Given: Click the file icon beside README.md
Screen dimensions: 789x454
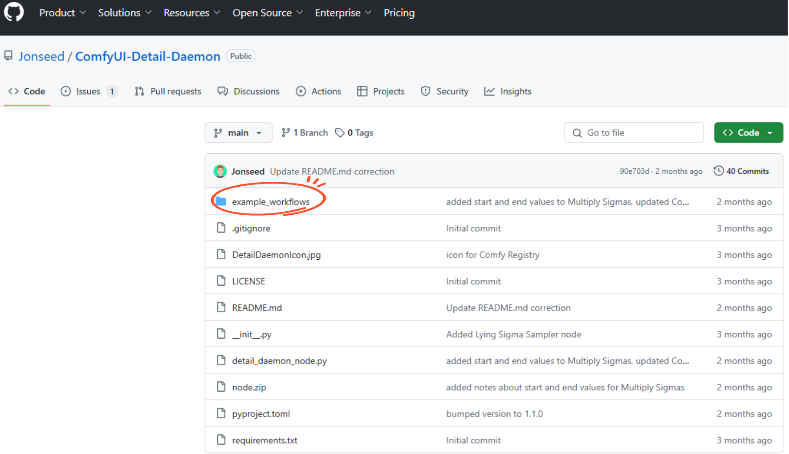Looking at the screenshot, I should [x=221, y=307].
